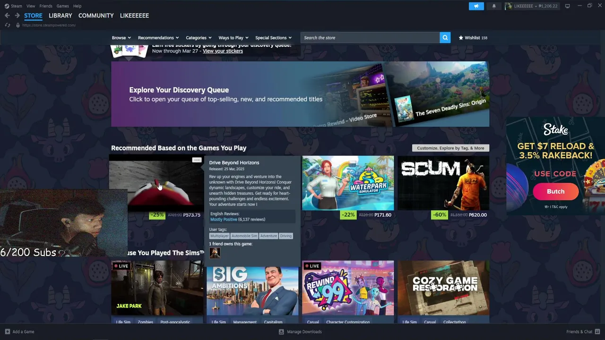Open the Rewind 99 game capsule
This screenshot has width=605, height=340.
click(x=348, y=288)
